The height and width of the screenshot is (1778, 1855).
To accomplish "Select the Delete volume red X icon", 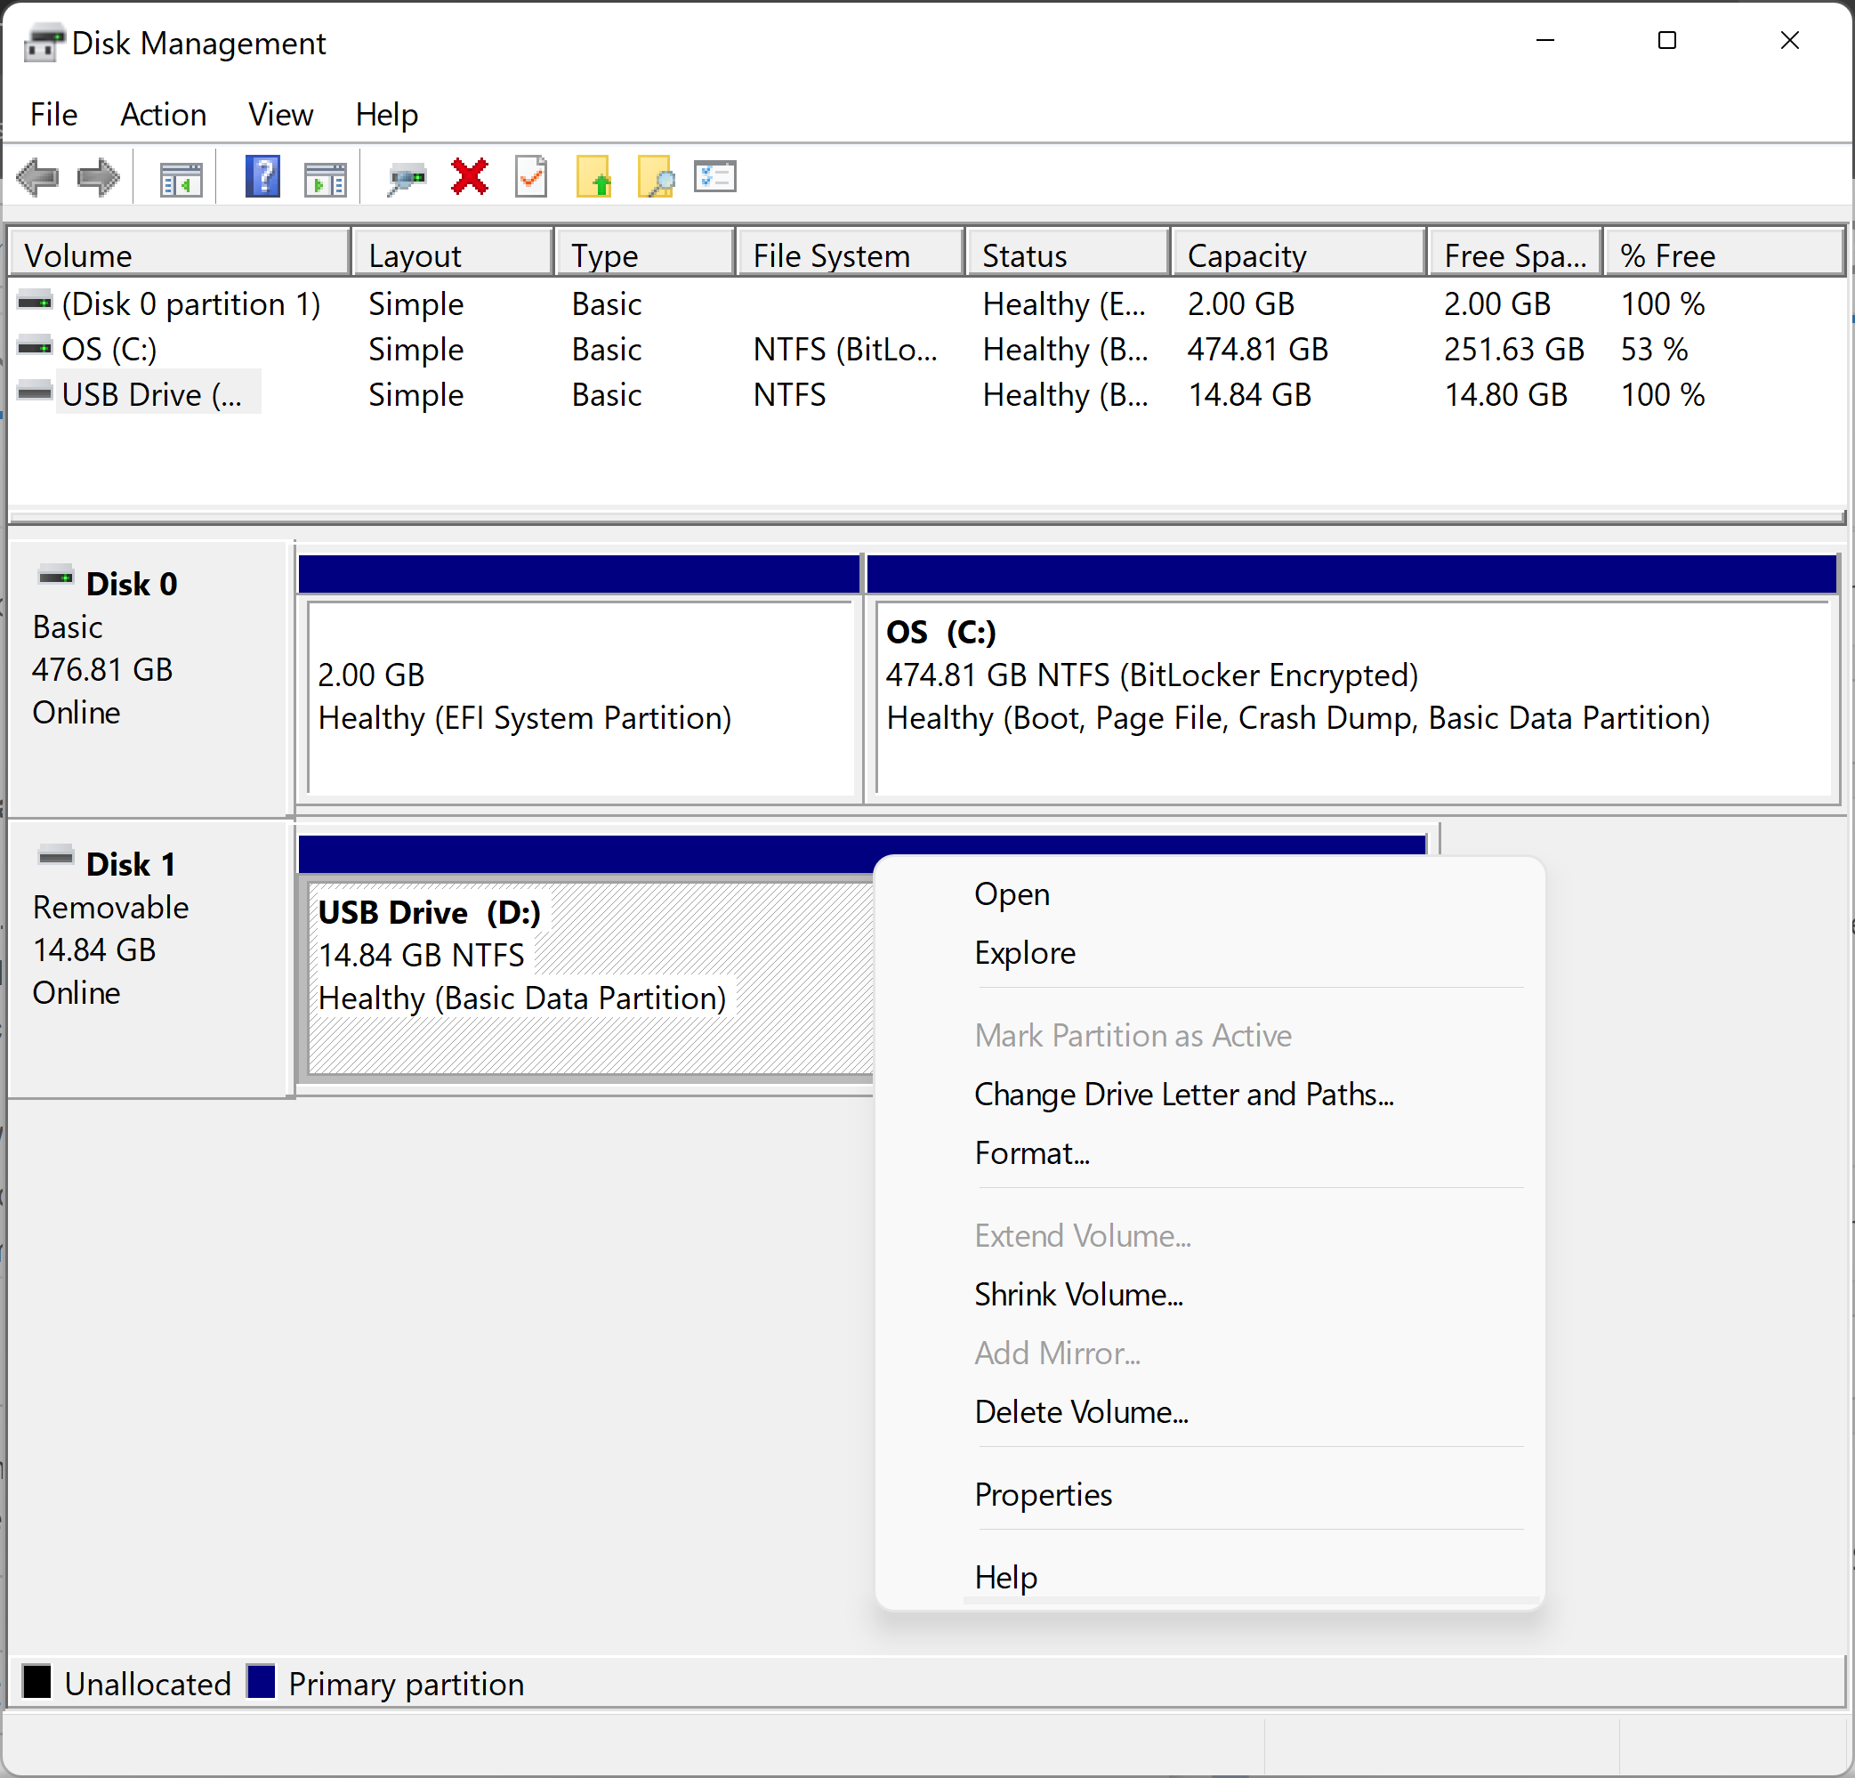I will tap(469, 177).
